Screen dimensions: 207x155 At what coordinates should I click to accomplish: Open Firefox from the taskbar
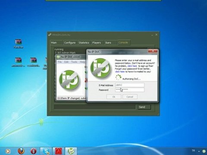[21, 151]
